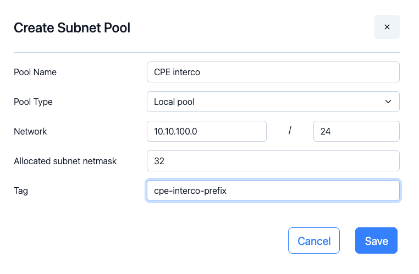Viewport: 419px width, 274px height.
Task: Close the Create Subnet Pool dialog
Action: 387,27
